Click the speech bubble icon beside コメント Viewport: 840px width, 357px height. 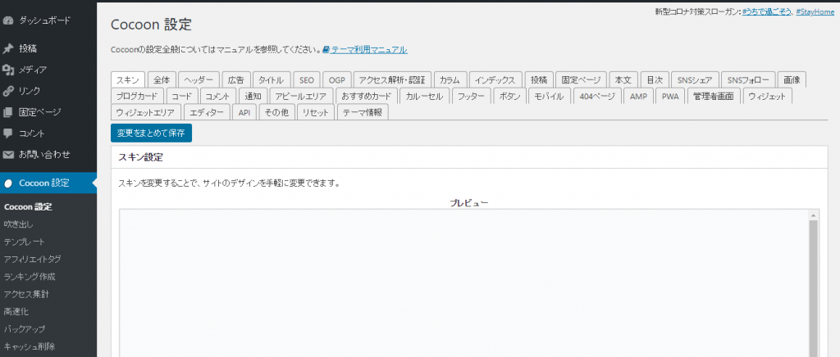pyautogui.click(x=7, y=133)
